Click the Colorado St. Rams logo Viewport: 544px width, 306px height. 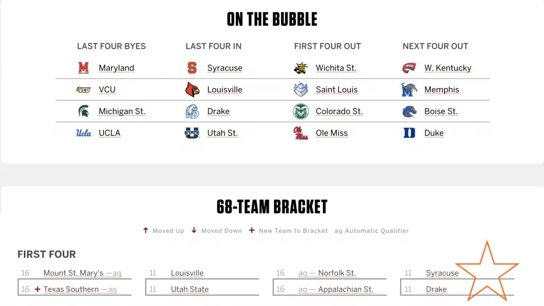pos(301,111)
